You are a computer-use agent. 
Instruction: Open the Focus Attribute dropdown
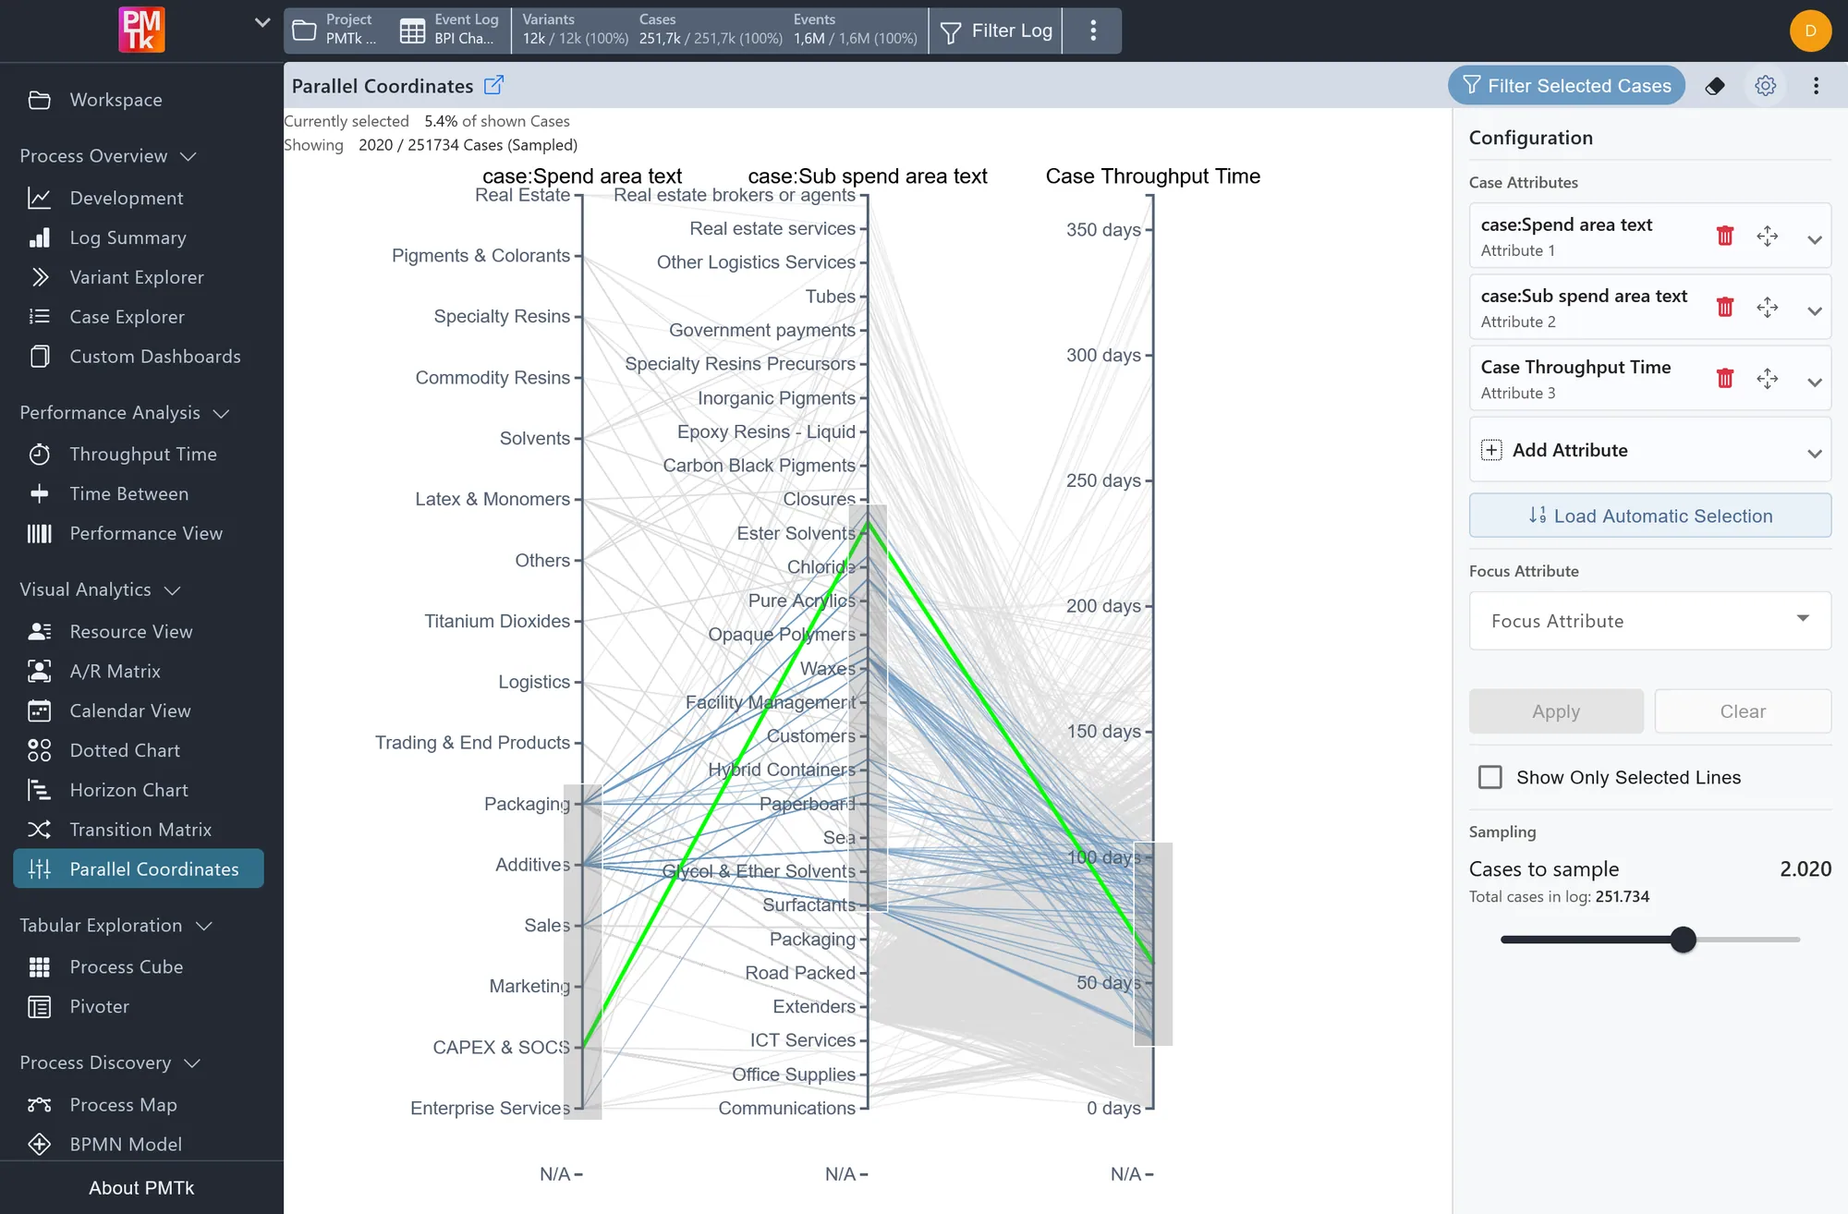1650,621
